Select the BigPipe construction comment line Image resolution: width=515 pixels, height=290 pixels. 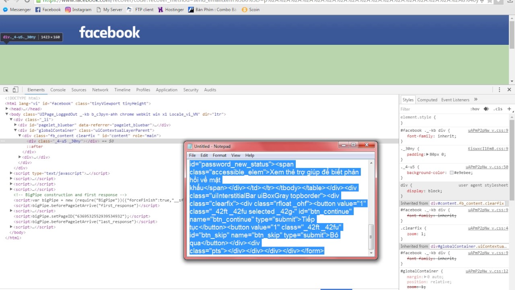coord(70,195)
